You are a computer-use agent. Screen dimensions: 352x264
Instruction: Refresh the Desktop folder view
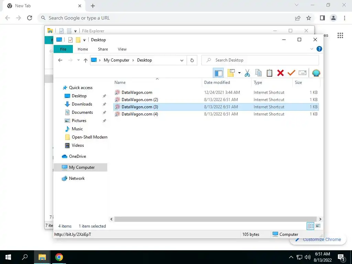pos(192,60)
